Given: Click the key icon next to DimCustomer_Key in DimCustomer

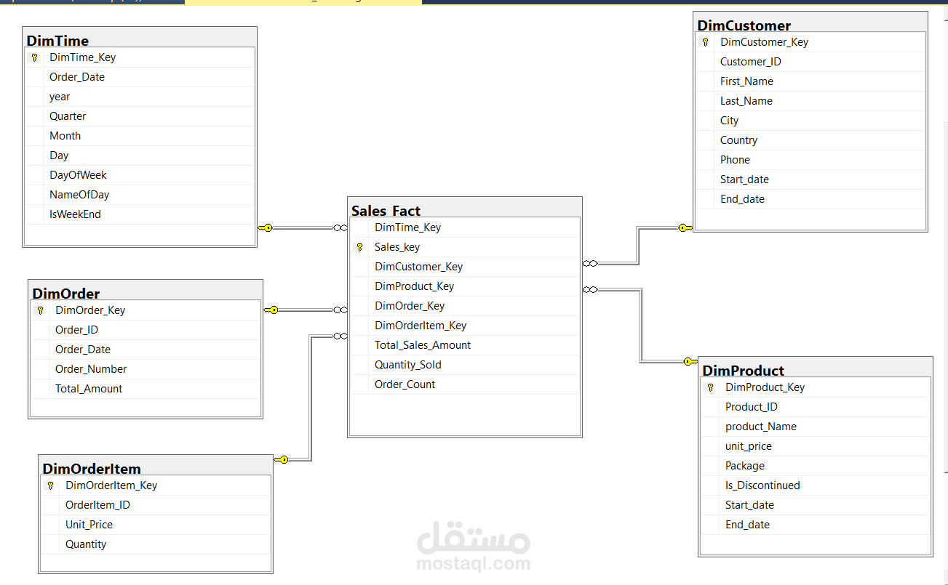Looking at the screenshot, I should pyautogui.click(x=705, y=42).
